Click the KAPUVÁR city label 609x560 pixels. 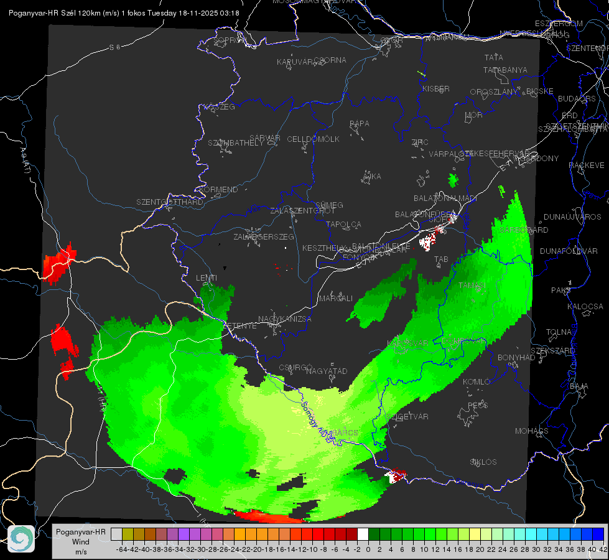point(295,62)
